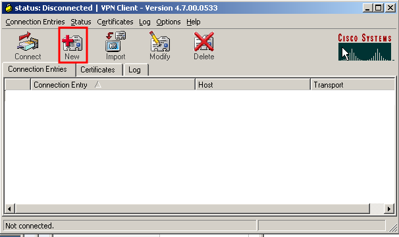
Task: Create a new connection entry with New
Action: (72, 46)
